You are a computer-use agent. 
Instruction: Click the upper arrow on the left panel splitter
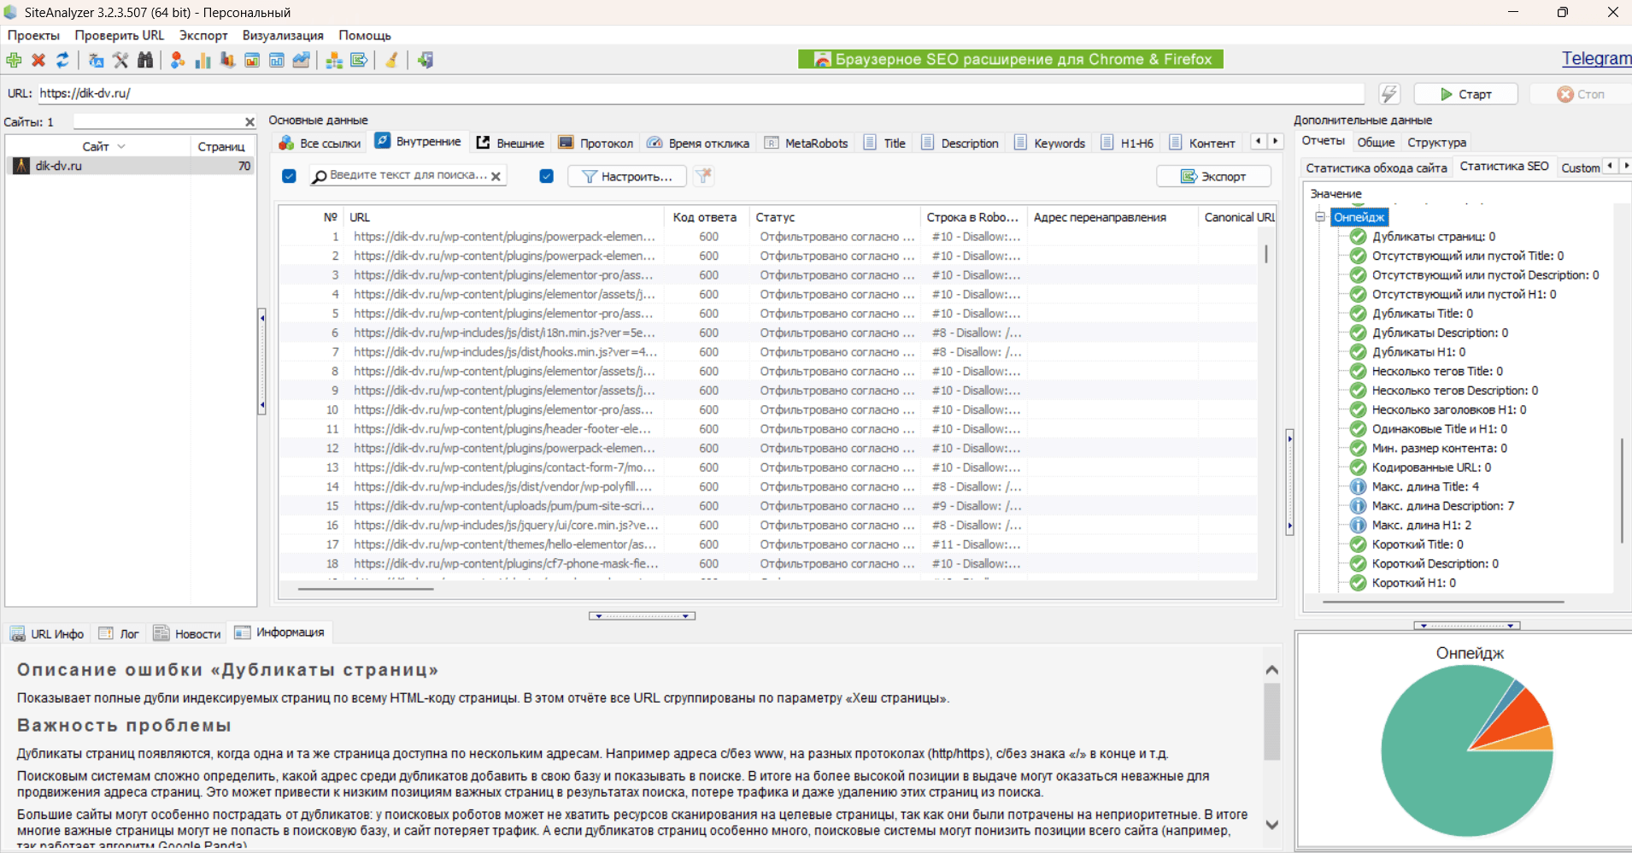(262, 318)
